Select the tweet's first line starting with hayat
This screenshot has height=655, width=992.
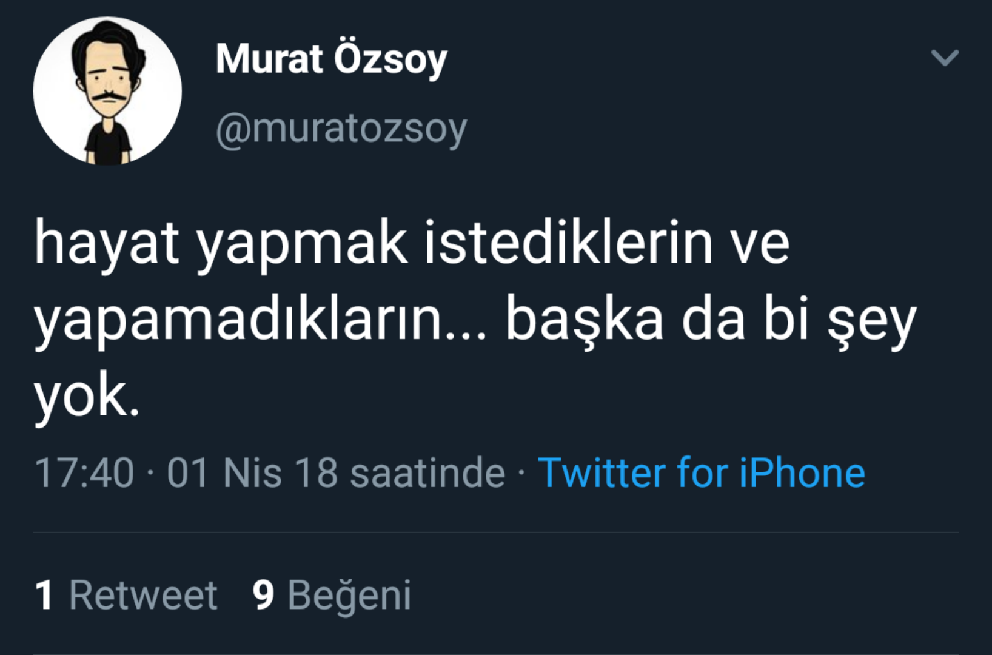click(x=412, y=244)
